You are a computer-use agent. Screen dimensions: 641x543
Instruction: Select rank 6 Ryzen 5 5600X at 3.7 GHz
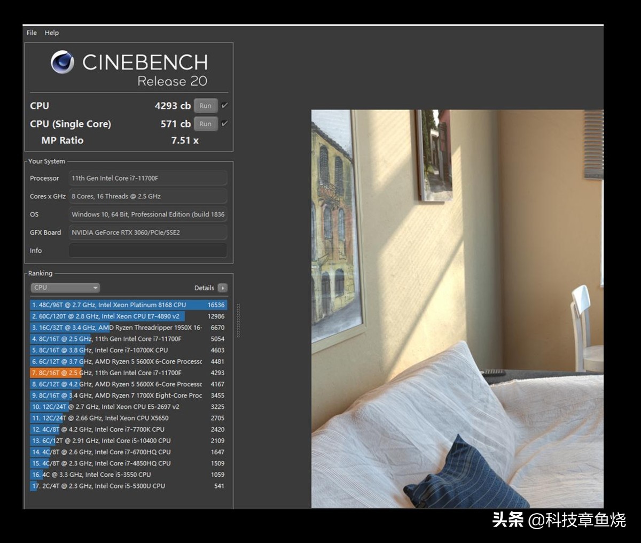pos(129,361)
